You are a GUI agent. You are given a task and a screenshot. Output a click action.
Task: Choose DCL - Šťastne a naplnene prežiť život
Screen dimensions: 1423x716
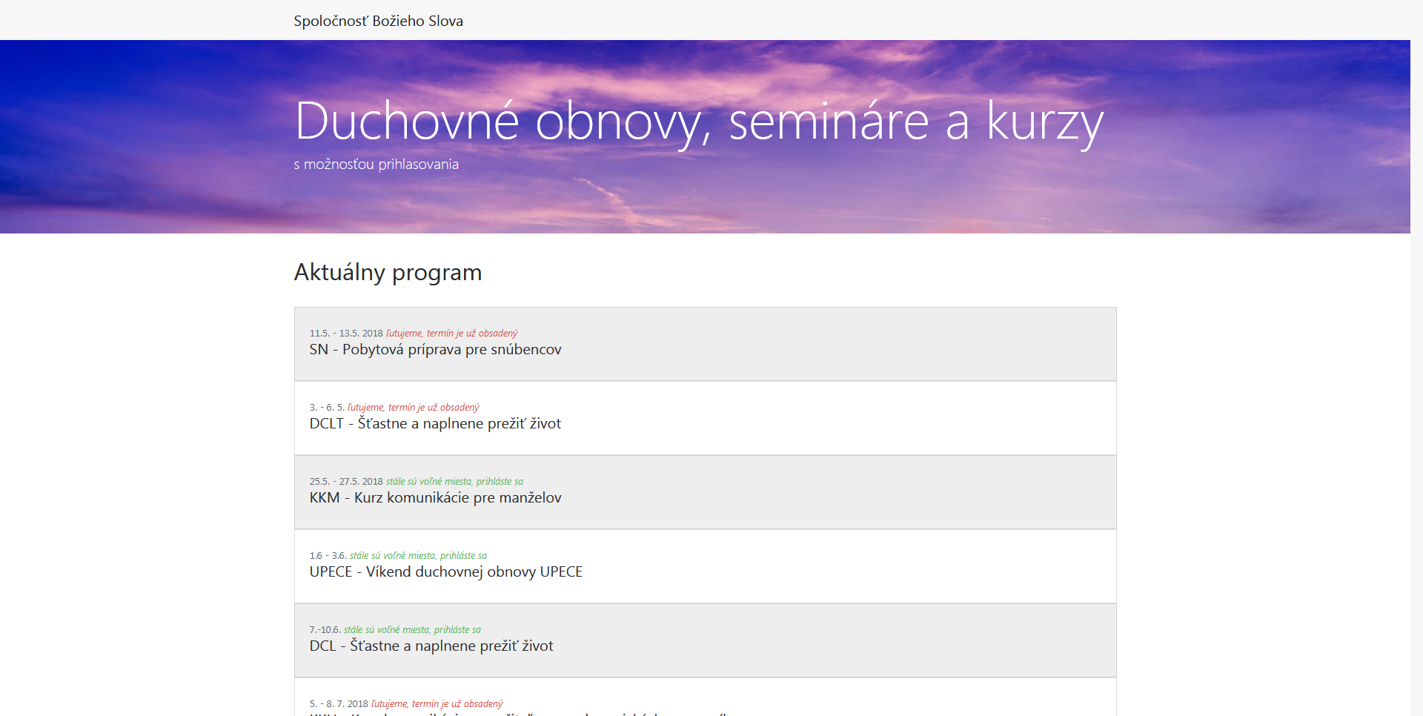(431, 646)
